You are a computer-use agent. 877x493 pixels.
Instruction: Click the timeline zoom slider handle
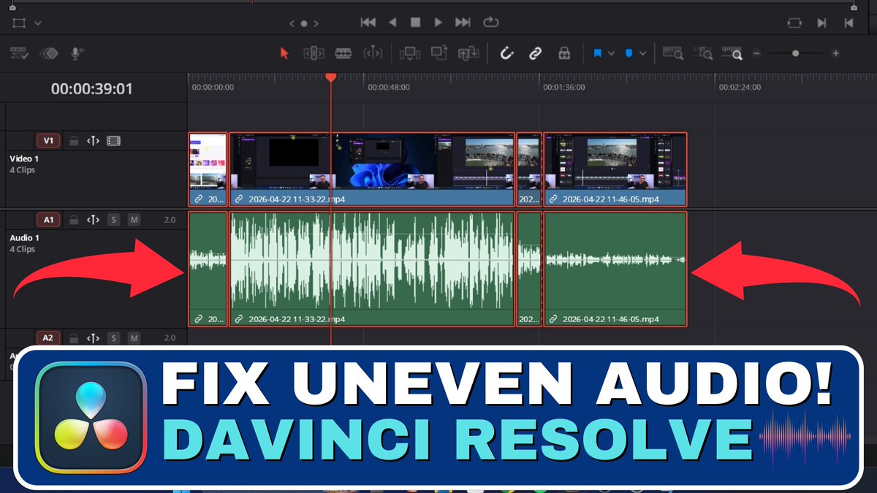[x=796, y=53]
